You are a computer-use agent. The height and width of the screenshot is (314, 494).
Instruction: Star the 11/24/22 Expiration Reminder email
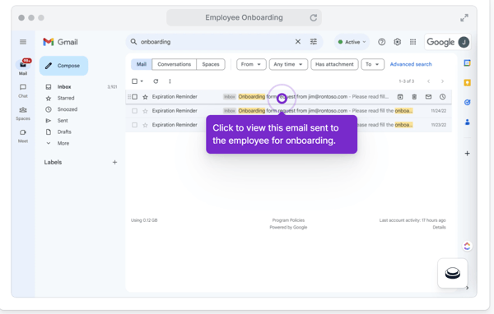pyautogui.click(x=145, y=111)
